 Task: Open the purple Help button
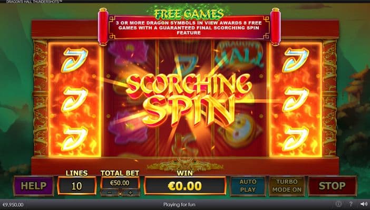point(34,186)
